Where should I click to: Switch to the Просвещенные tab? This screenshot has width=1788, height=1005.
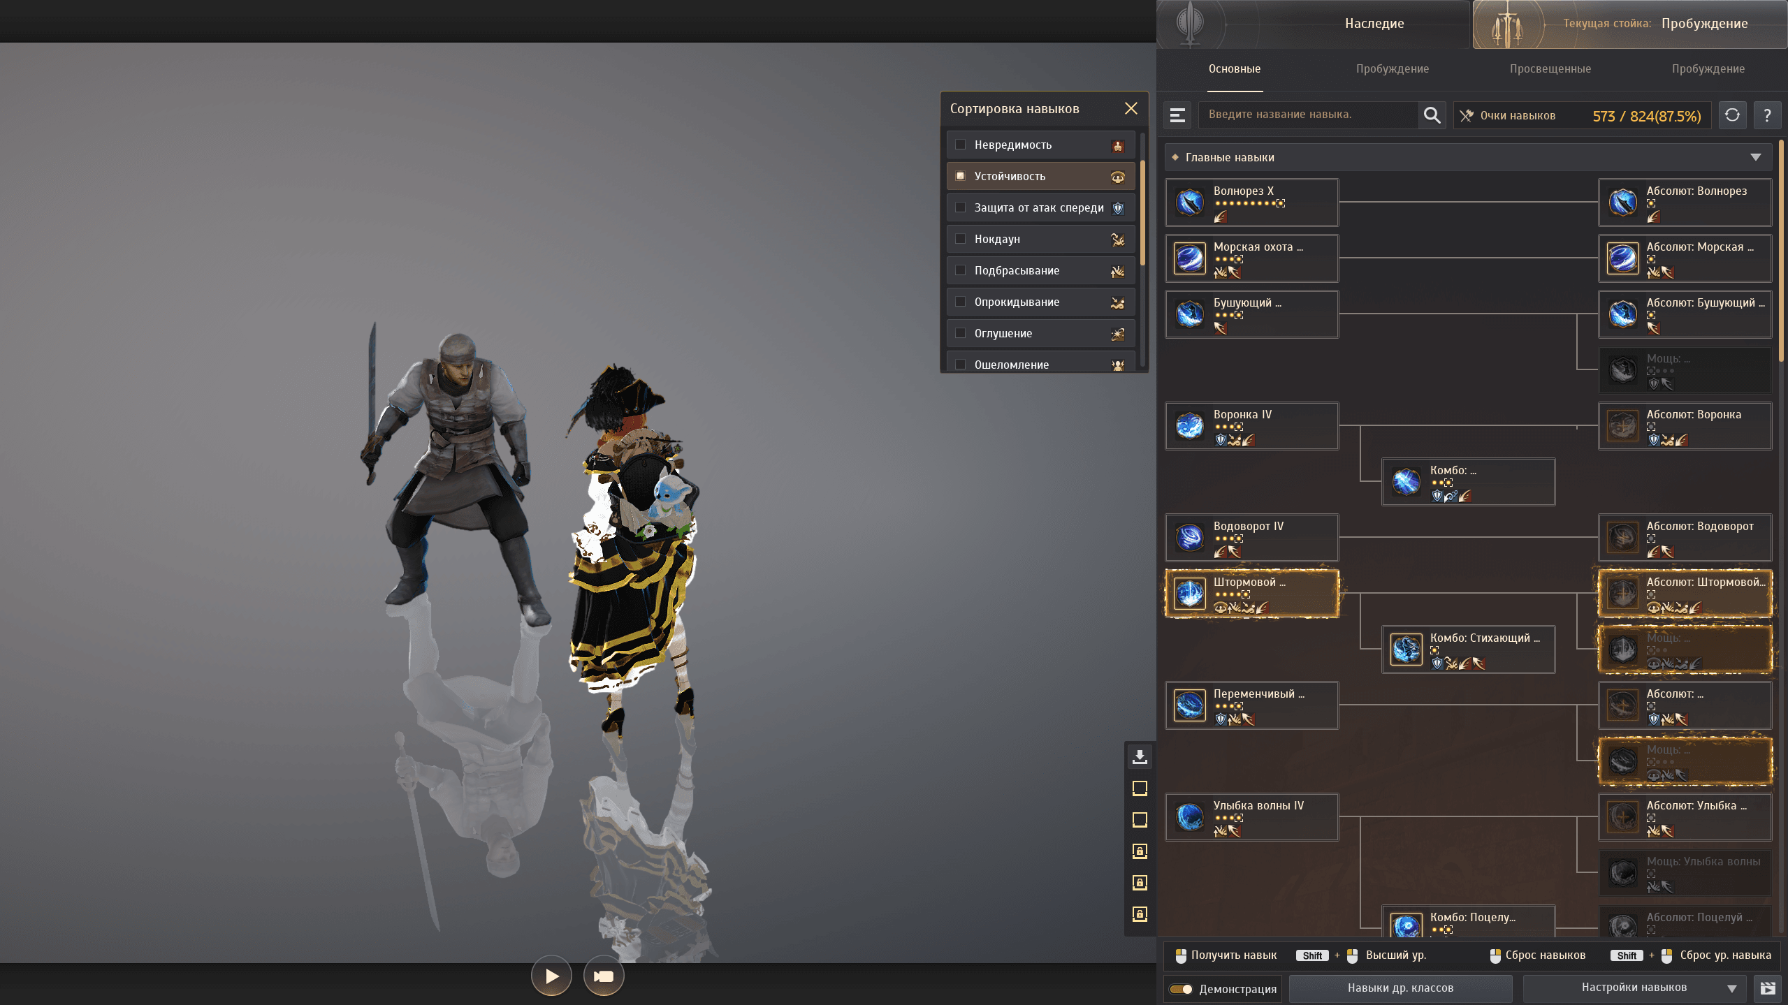1550,68
